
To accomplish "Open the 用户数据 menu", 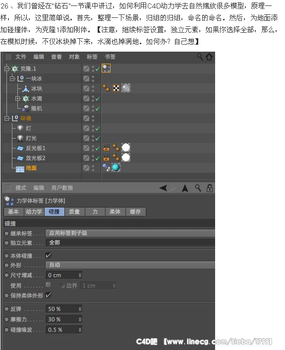I will click(62, 188).
